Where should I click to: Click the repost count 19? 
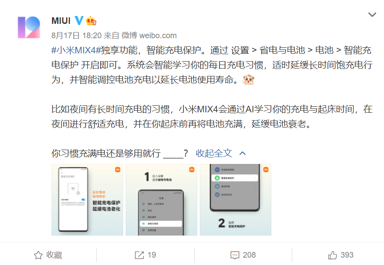point(152,255)
